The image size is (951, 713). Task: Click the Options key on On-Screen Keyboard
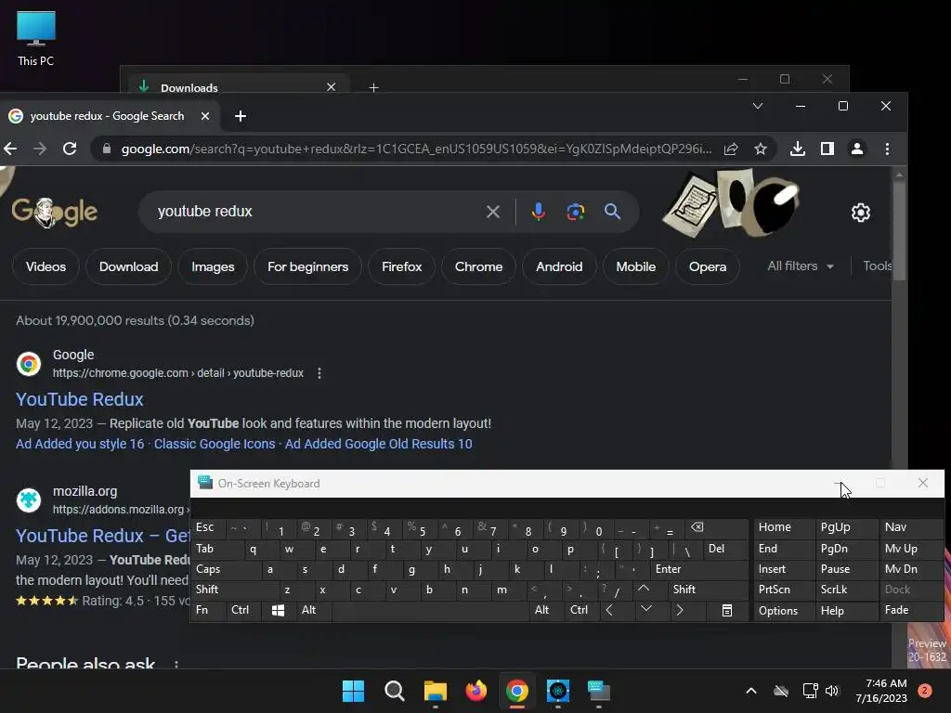tap(784, 610)
